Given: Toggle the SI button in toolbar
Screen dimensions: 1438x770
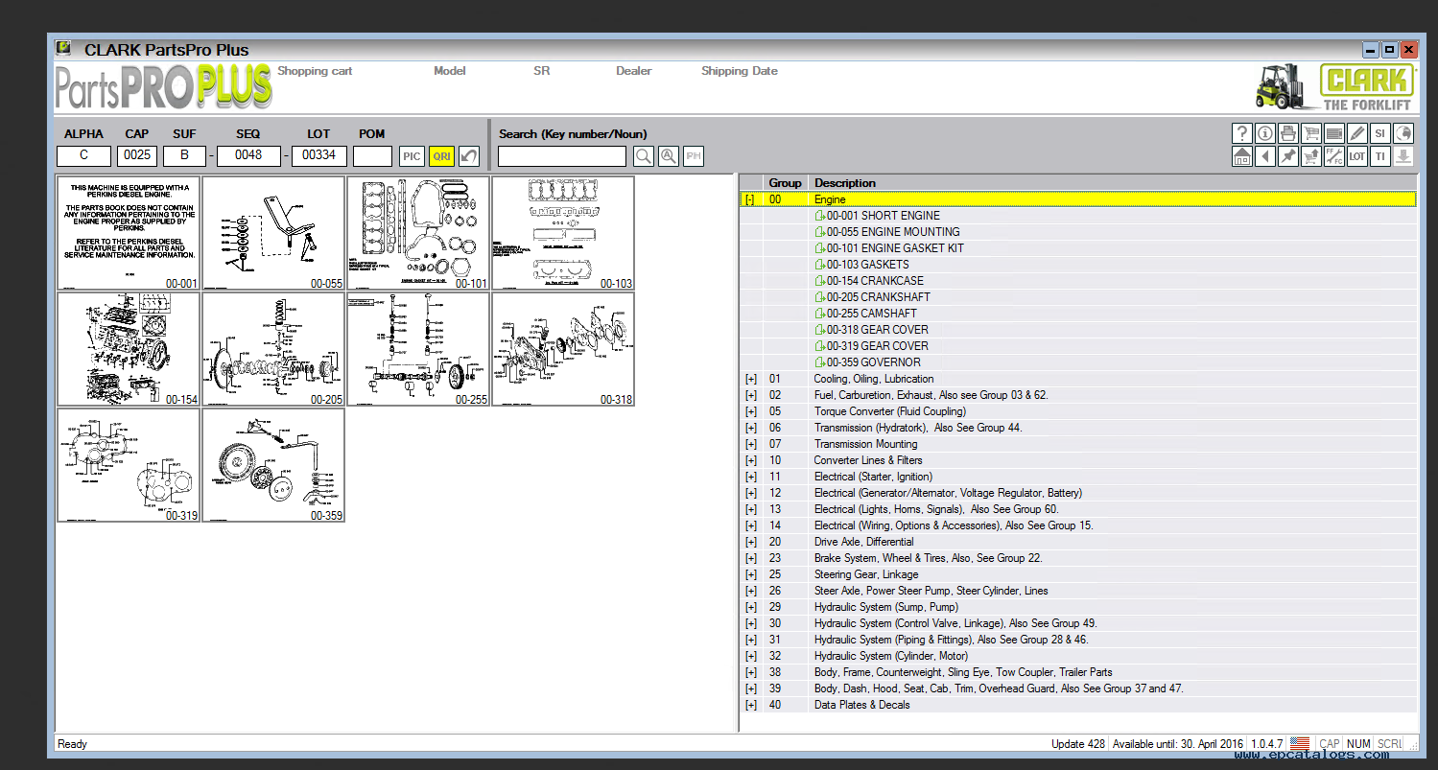Looking at the screenshot, I should tap(1379, 133).
